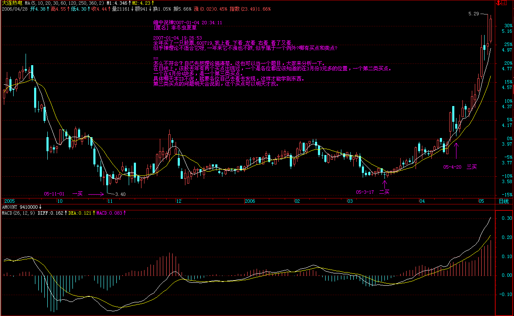Click the 2005 marker on the time axis
The width and height of the screenshot is (514, 316).
[x=9, y=201]
